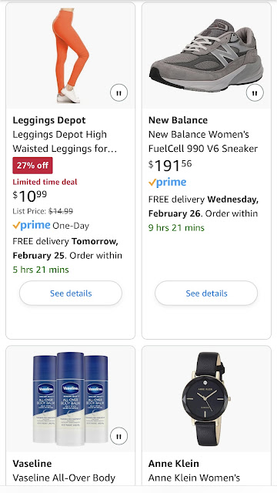Image resolution: width=277 pixels, height=493 pixels.
Task: Select the New Balance brand name
Action: pyautogui.click(x=178, y=120)
